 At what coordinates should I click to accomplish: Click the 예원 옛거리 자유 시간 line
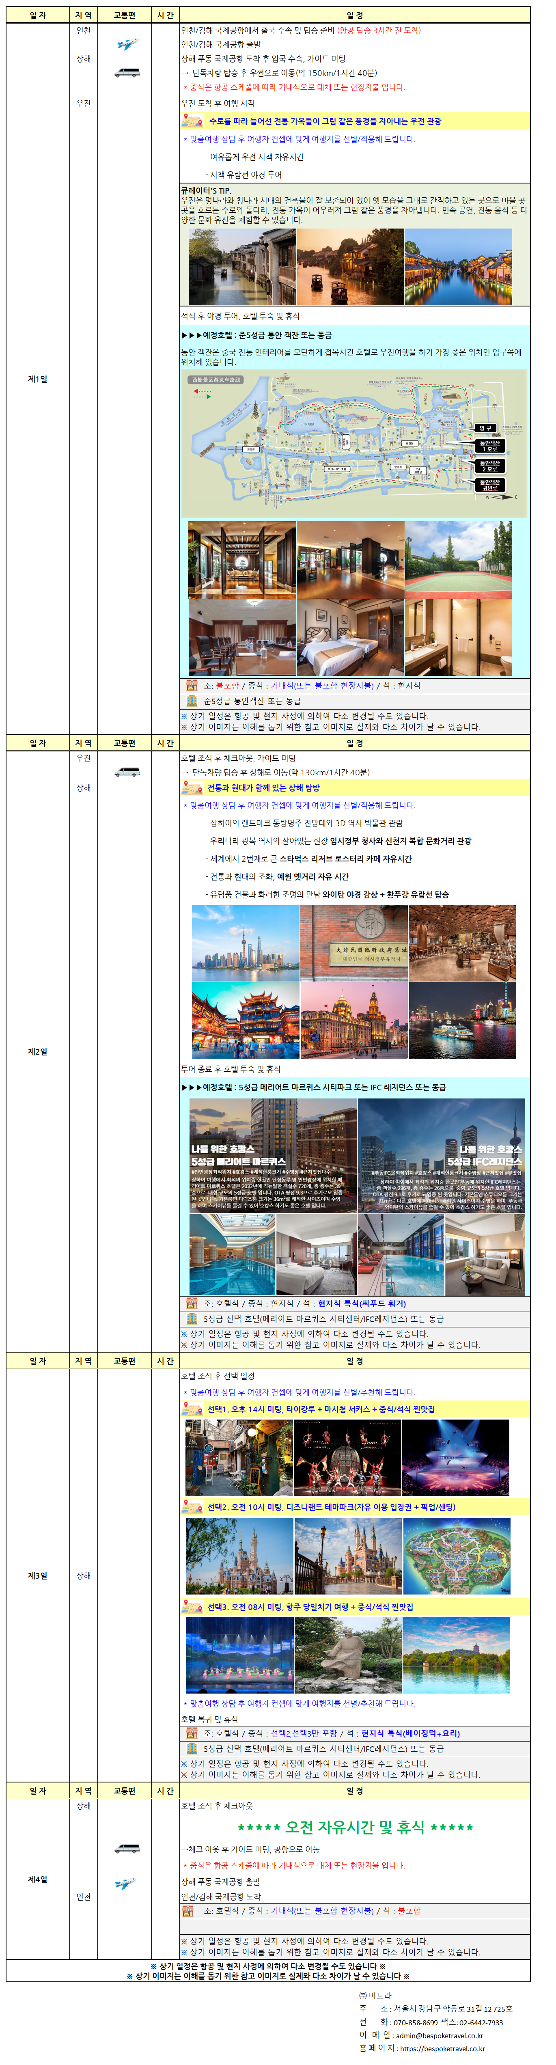click(x=277, y=877)
